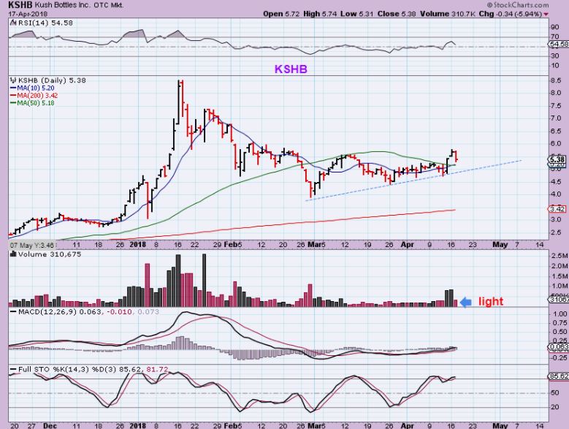Select the Volume 310.7K header value
Screen dimensions: 569x429
point(448,14)
